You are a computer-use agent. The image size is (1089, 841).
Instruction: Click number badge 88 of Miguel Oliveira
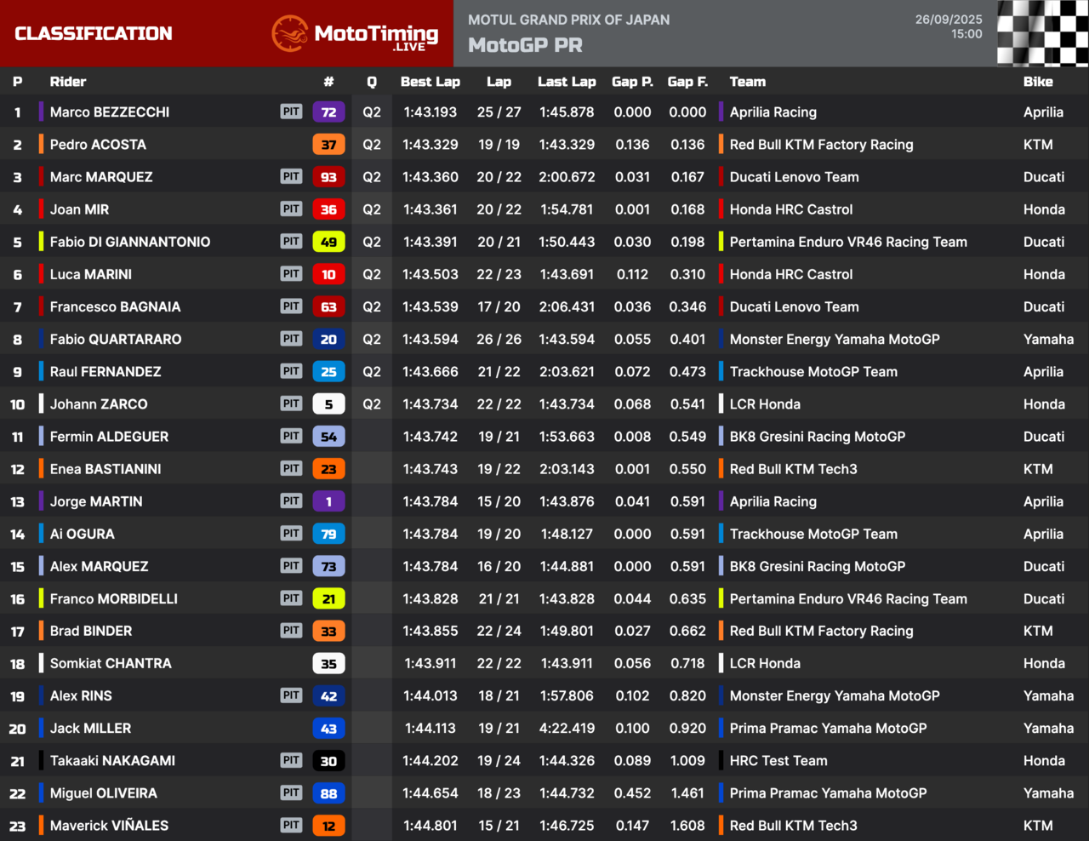[x=328, y=793]
